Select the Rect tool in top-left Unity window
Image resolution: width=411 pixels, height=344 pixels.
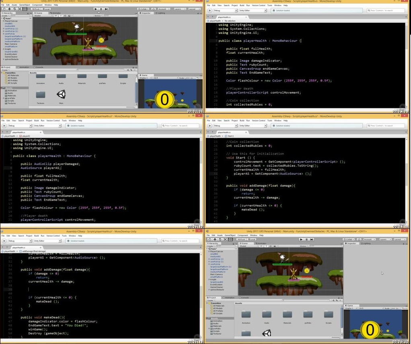(25, 9)
